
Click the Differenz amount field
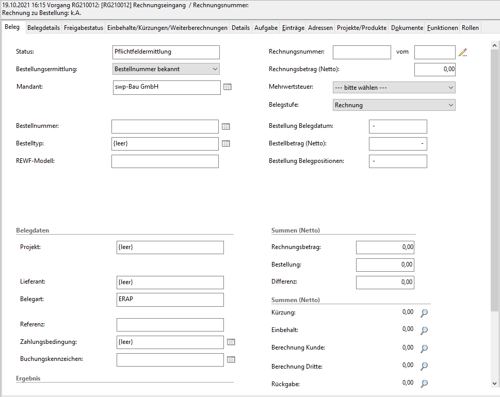click(x=385, y=283)
